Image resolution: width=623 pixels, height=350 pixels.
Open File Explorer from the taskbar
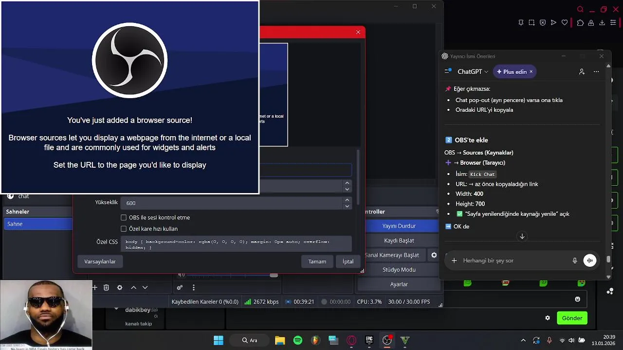point(280,340)
